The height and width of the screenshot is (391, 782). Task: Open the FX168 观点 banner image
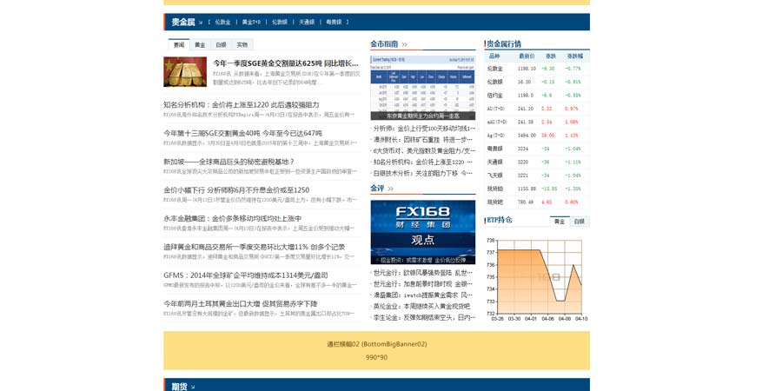(422, 232)
